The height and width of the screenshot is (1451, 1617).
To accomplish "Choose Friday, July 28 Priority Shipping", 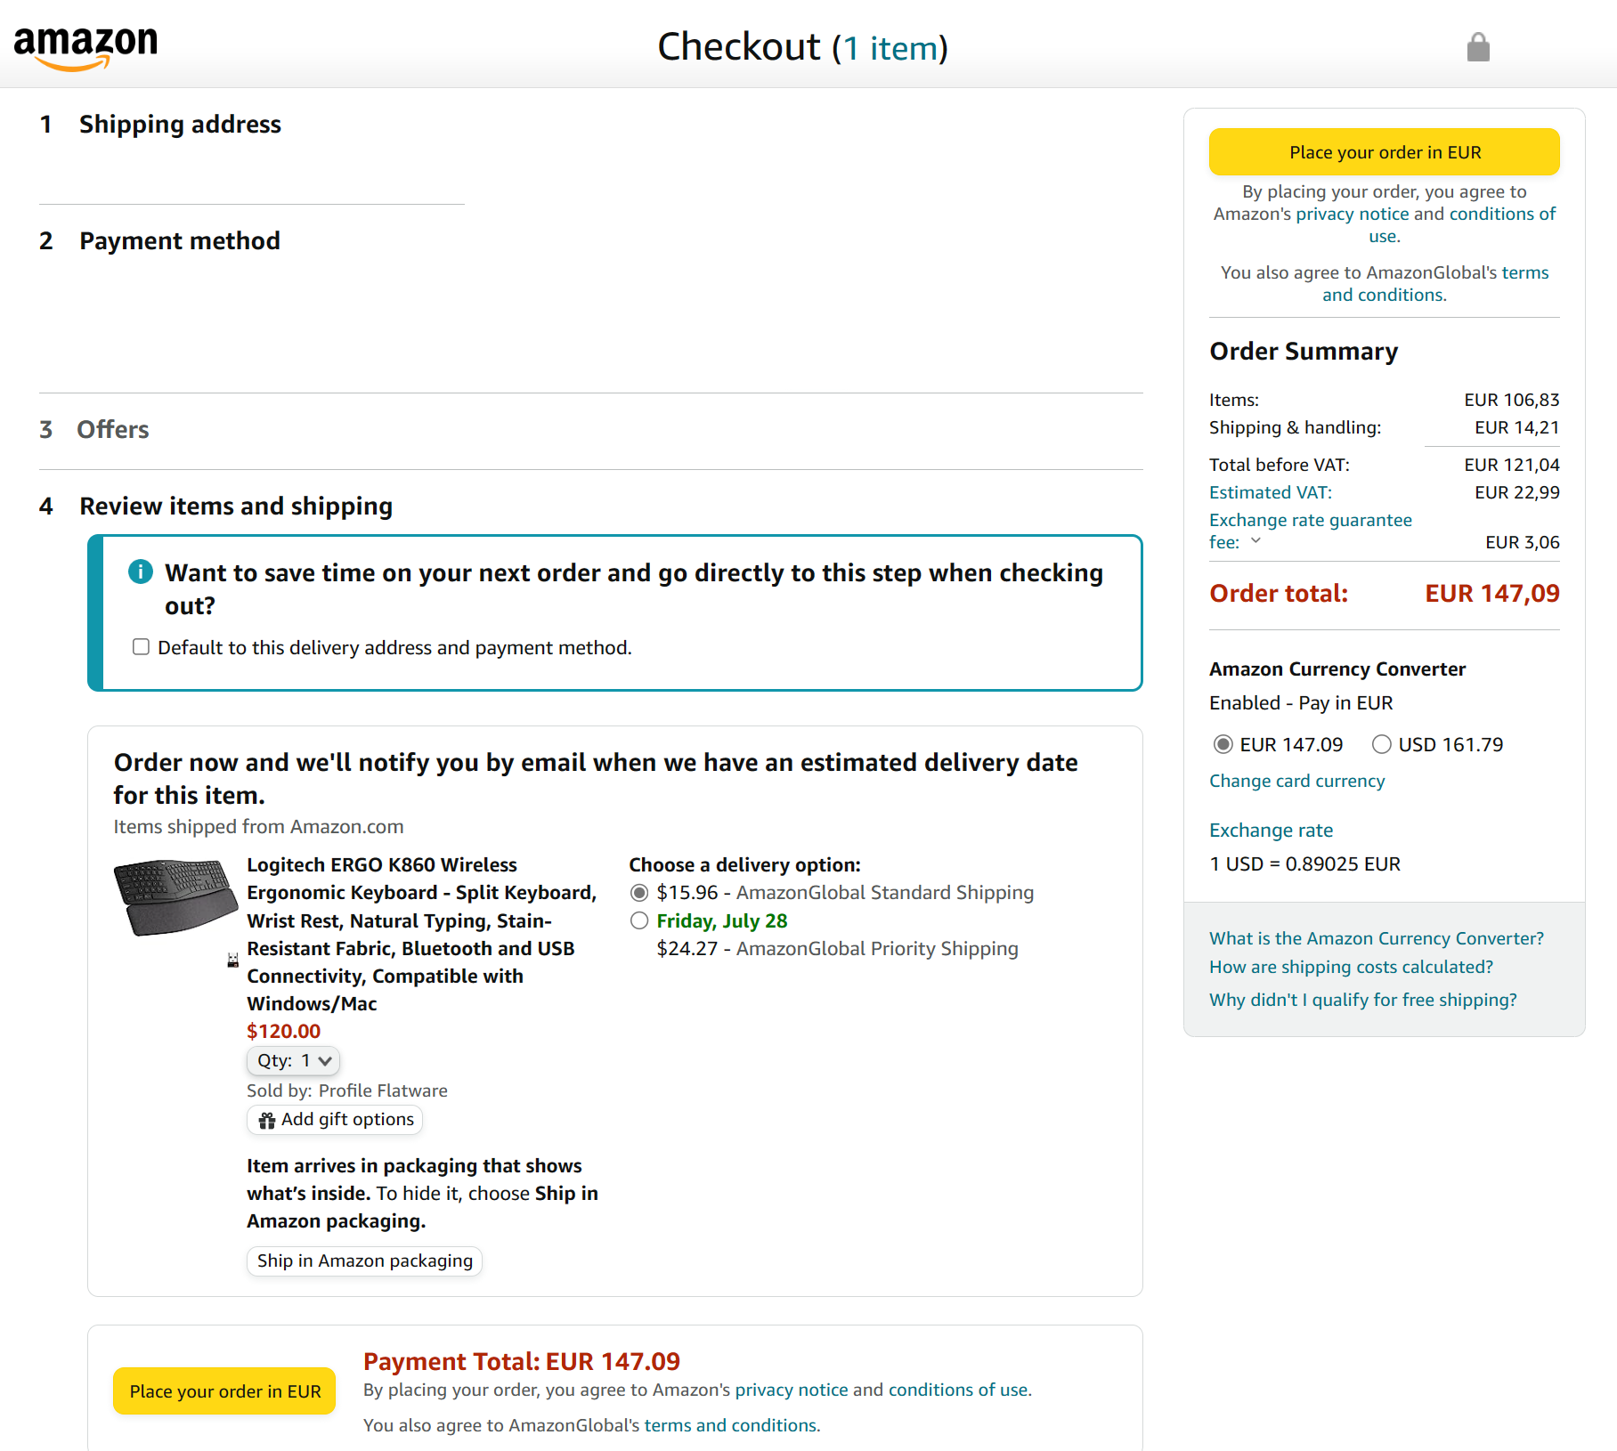I will tap(639, 921).
